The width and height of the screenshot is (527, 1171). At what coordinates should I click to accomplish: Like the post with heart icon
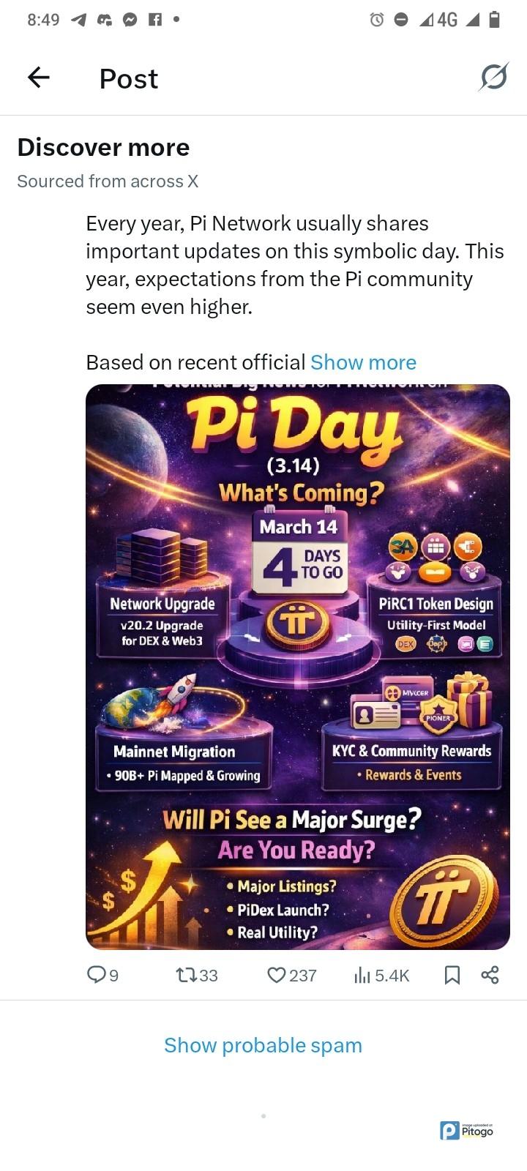276,974
